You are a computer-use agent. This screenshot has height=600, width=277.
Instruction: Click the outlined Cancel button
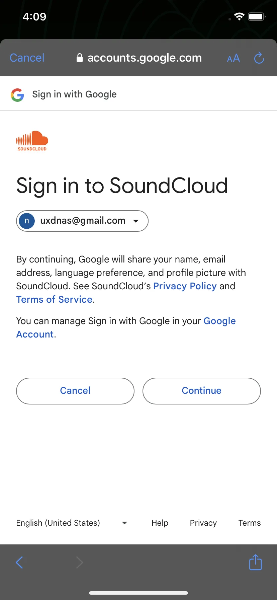(75, 391)
